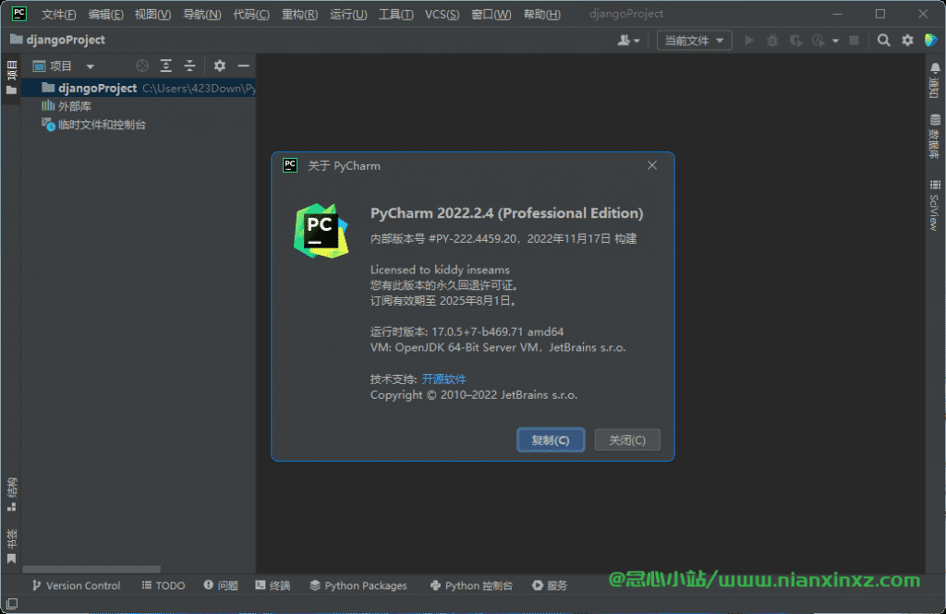Click the PyCharm logo icon in title bar

tap(18, 13)
